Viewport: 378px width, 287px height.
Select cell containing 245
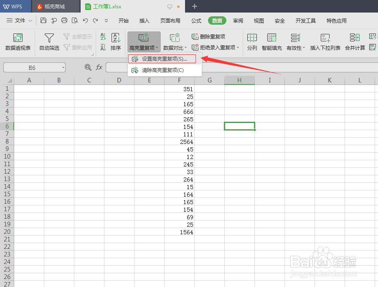coord(179,164)
